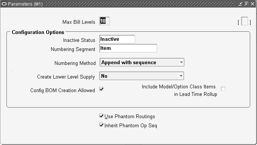Click the Inactive Status field

click(x=117, y=39)
